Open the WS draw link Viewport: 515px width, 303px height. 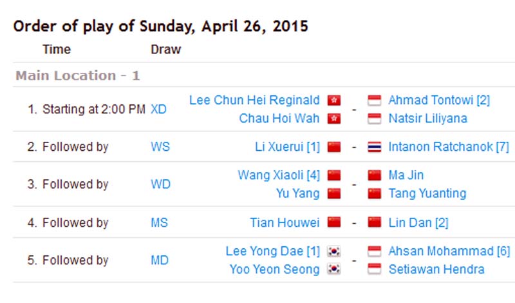coord(160,147)
